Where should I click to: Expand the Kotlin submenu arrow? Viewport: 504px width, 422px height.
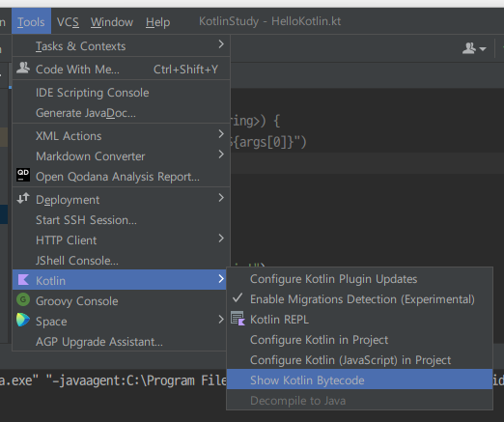(x=221, y=279)
